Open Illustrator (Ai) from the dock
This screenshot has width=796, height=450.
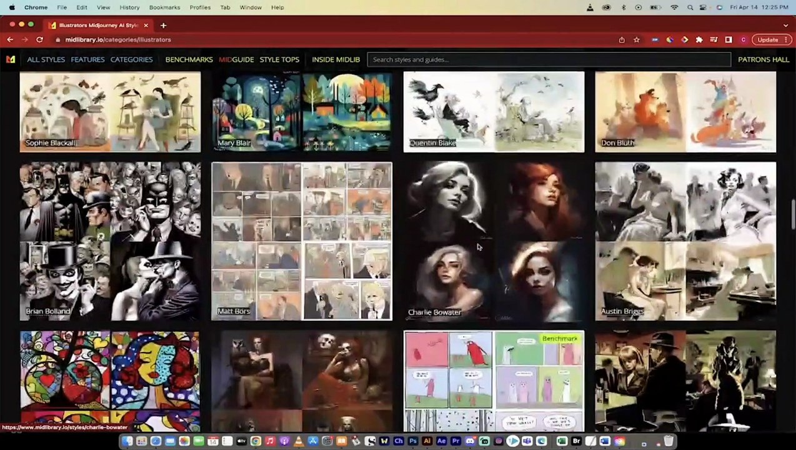click(x=427, y=441)
